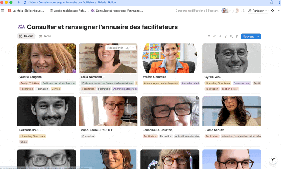Viewport: 281px width, 169px height.
Task: Click the blue Nouveau button
Action: click(x=248, y=36)
